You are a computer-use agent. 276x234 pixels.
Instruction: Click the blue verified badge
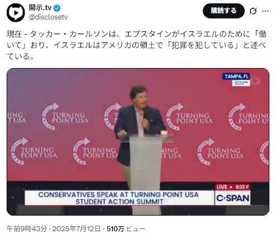57,8
